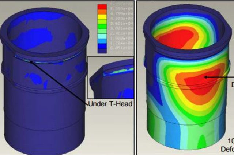
Task: Select the orange legend color band
Action: point(102,12)
